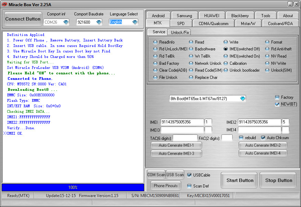This screenshot has height=207, width=301.
Task: Select the Mstar/W tab
Action: click(x=248, y=23)
